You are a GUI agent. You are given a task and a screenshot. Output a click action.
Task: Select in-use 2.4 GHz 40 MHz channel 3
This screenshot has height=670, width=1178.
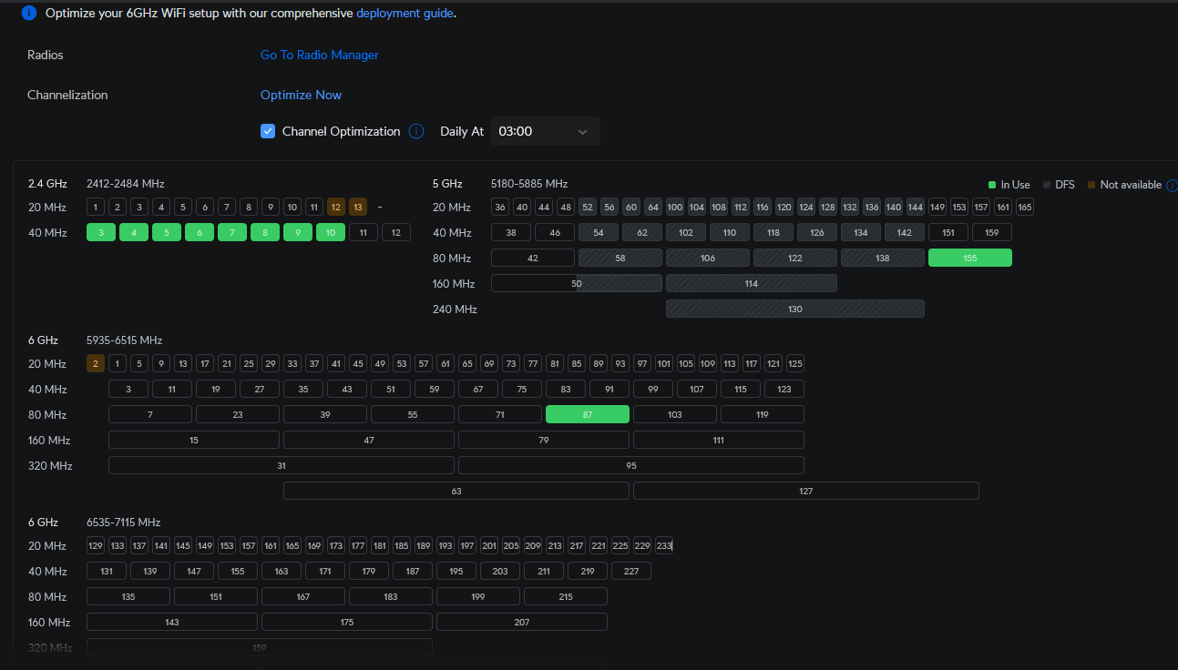pos(101,232)
